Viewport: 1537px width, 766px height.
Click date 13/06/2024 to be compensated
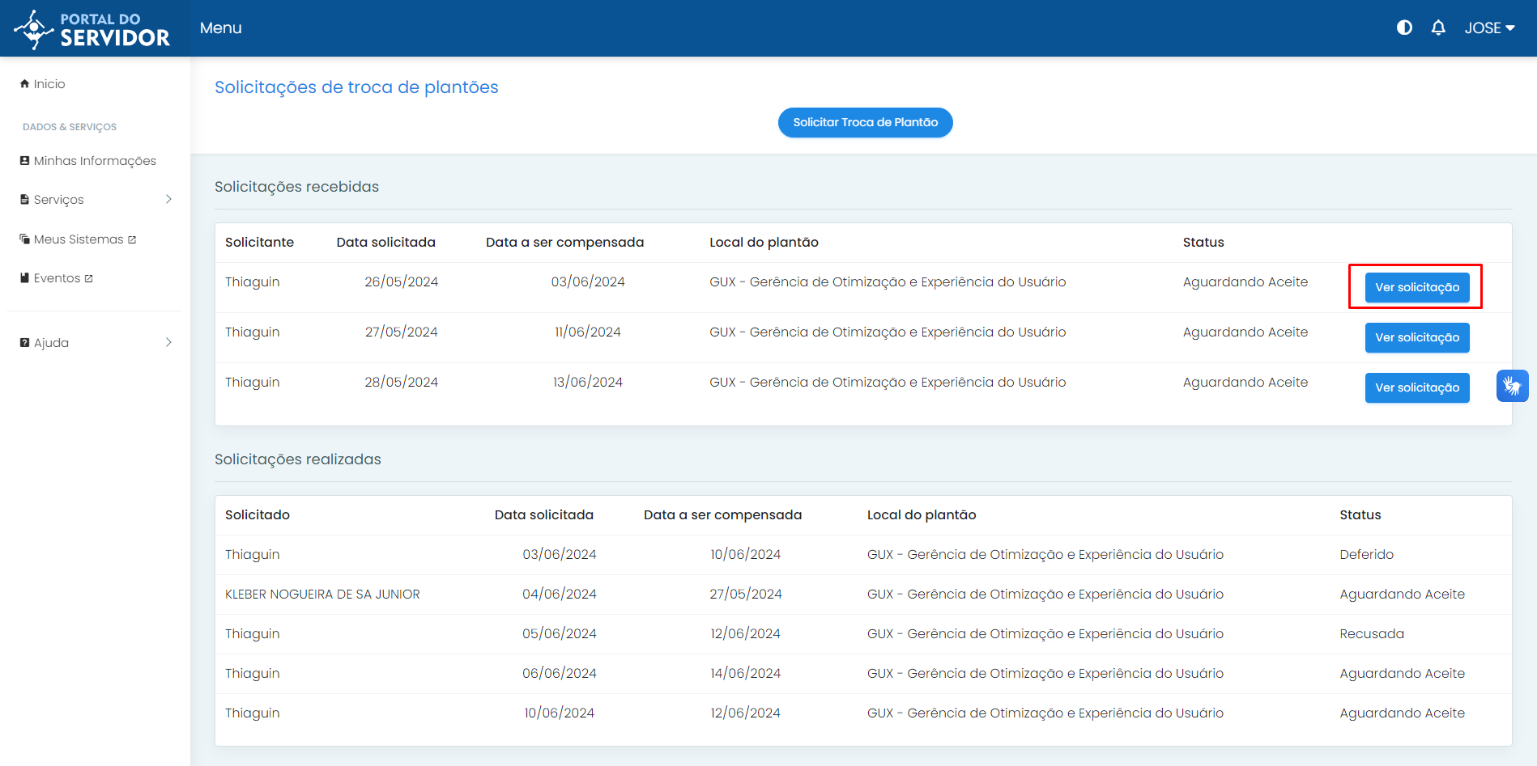[x=588, y=382]
